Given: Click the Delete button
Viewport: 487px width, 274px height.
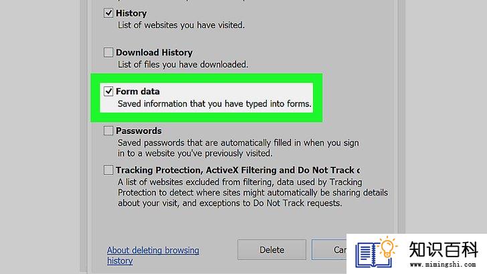Looking at the screenshot, I should [x=272, y=250].
